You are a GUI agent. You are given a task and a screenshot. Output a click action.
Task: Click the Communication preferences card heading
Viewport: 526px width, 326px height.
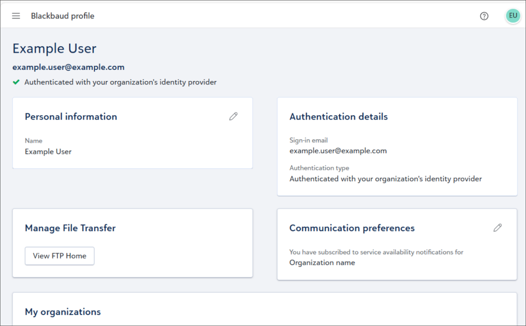click(352, 228)
